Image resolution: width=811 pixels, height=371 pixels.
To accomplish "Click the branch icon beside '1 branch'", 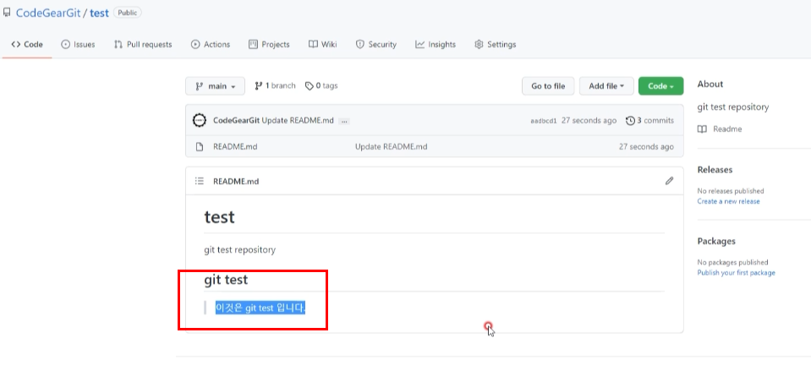I will point(259,85).
